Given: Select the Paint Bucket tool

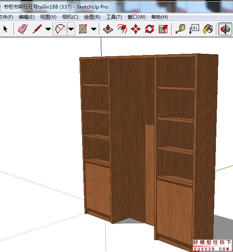Looking at the screenshot, I should pos(208,29).
